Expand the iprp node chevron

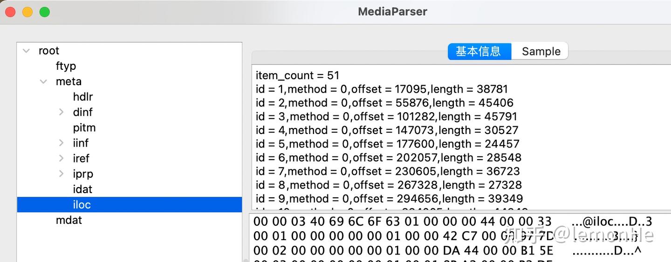pos(61,174)
